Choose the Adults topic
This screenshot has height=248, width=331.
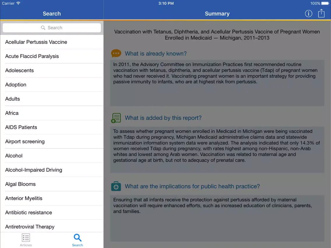(x=52, y=99)
